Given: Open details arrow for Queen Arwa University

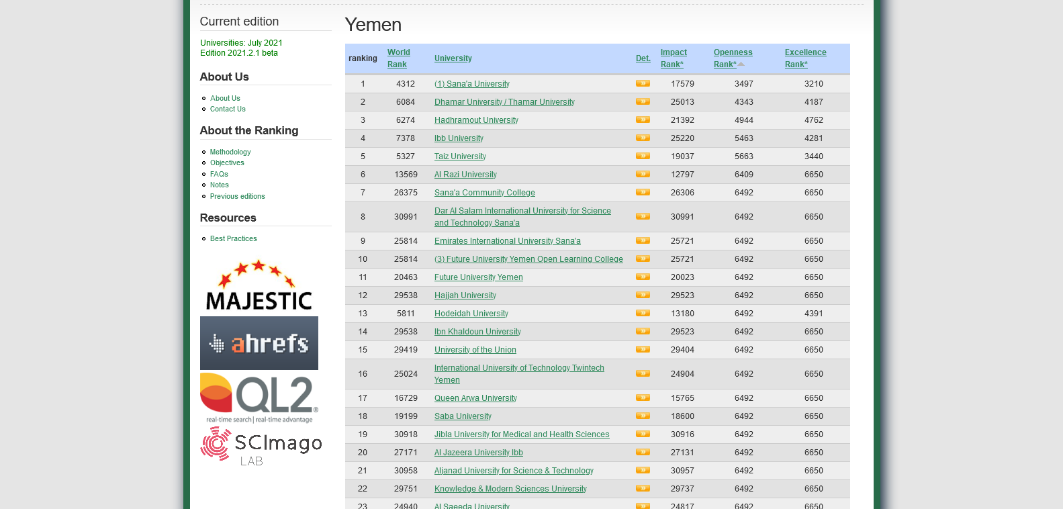Looking at the screenshot, I should (643, 398).
